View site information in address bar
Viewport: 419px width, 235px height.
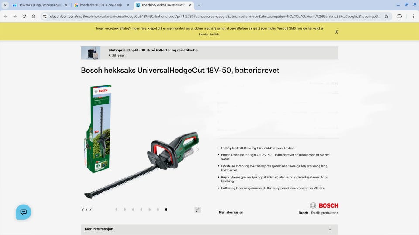(45, 16)
